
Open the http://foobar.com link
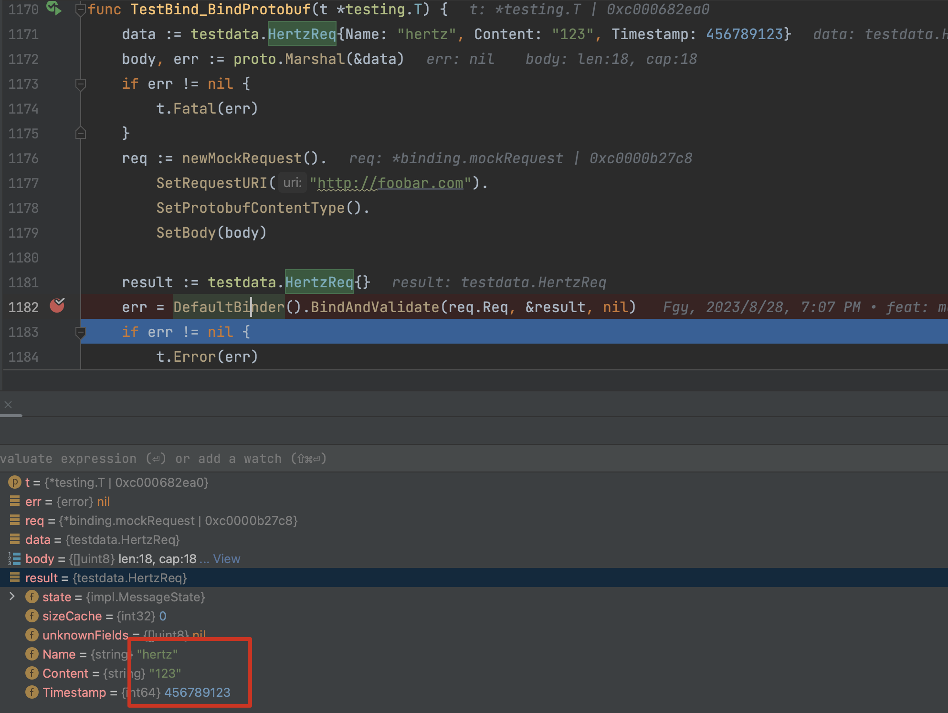tap(390, 183)
